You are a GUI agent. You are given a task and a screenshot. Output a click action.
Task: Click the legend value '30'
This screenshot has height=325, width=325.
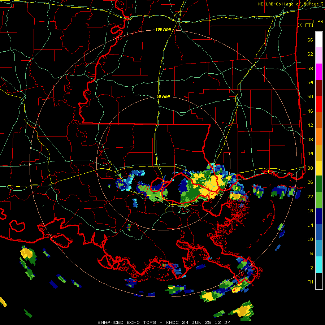[310, 168]
